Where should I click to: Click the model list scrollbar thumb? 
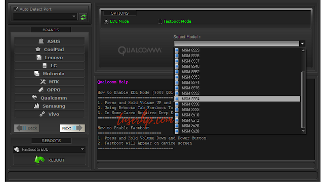pos(303,100)
